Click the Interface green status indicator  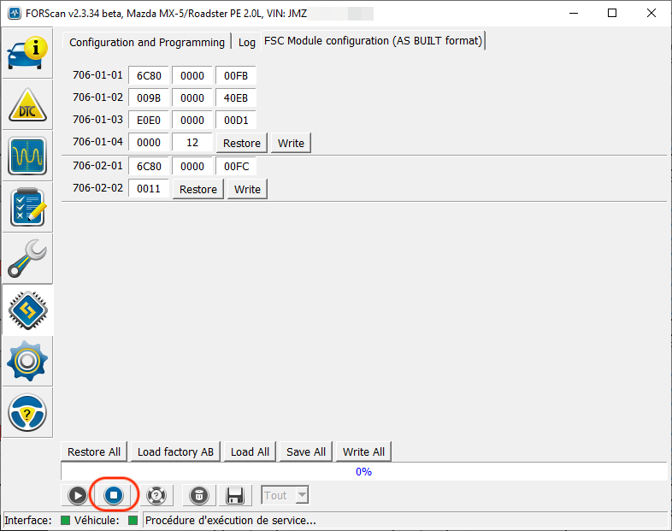pyautogui.click(x=65, y=520)
